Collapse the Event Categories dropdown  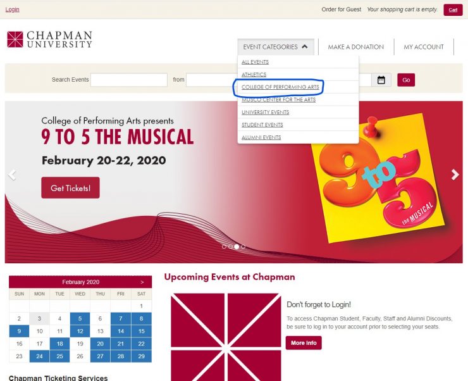point(276,47)
